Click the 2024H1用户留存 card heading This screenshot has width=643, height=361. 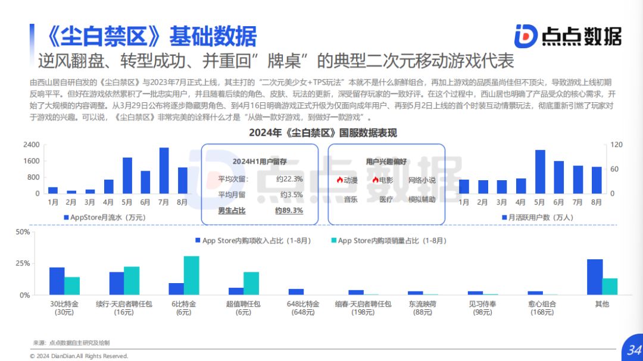(260, 161)
